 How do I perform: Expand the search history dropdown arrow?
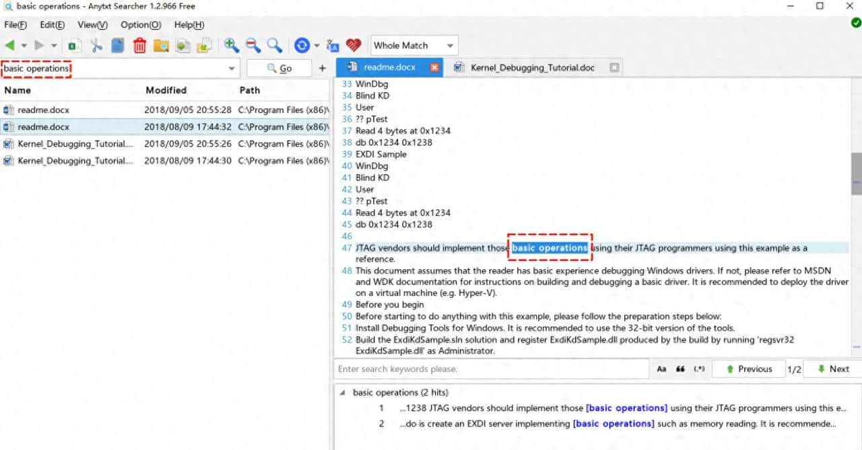(x=231, y=68)
